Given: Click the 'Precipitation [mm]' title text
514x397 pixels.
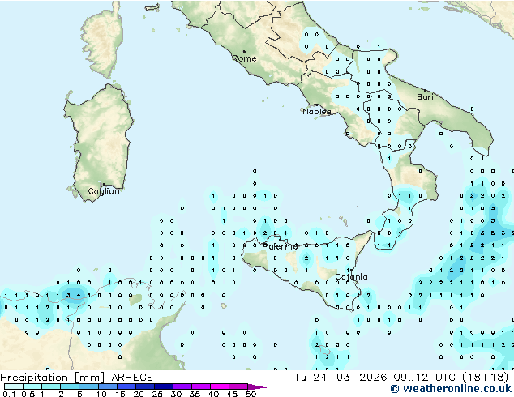Looking at the screenshot, I should click(x=53, y=378).
